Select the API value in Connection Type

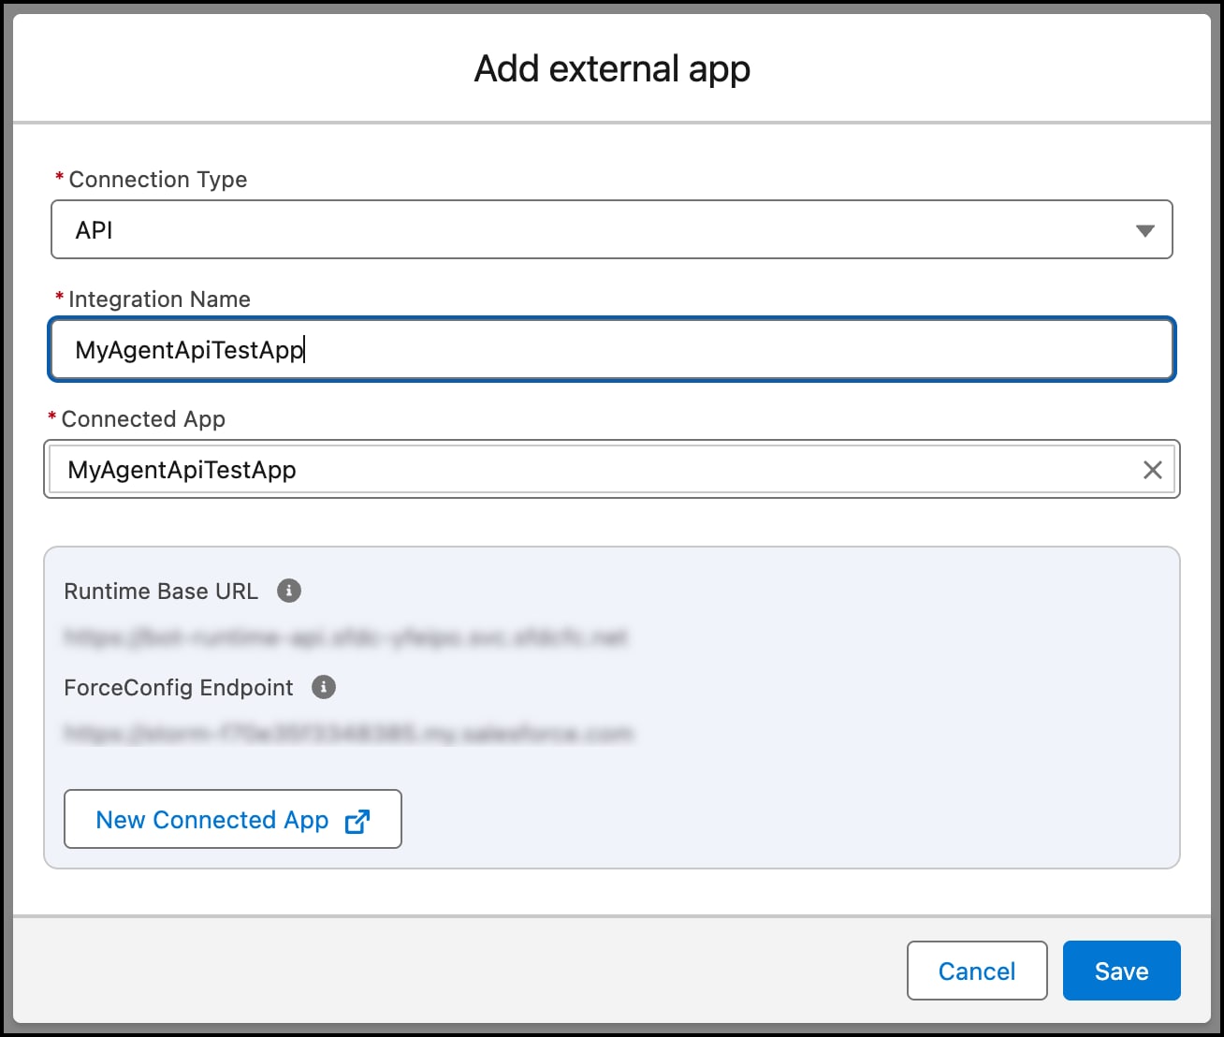[x=95, y=230]
